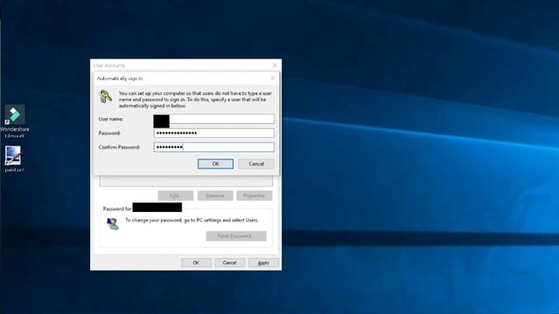Click the 'You can set up your computer' description

[x=195, y=99]
